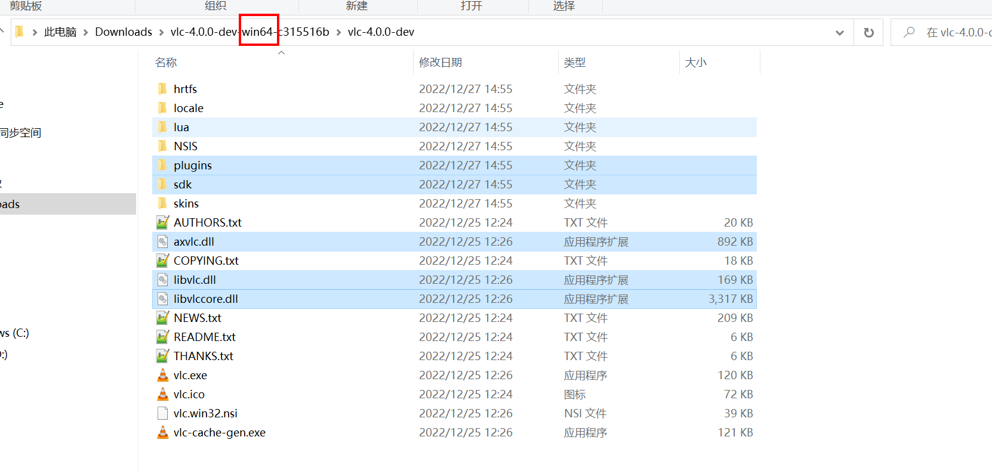Click the 3,317 KB size value
This screenshot has height=471, width=992.
click(731, 299)
